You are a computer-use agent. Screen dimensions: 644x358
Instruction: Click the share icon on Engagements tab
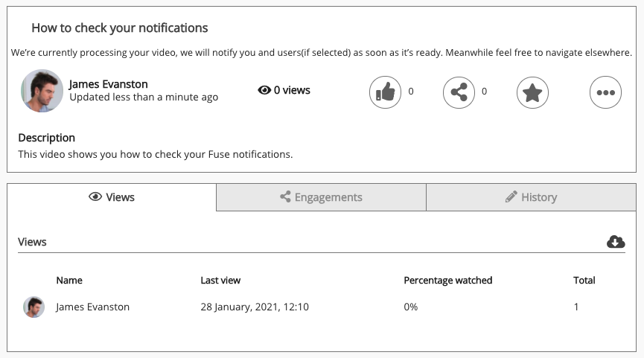pos(285,197)
